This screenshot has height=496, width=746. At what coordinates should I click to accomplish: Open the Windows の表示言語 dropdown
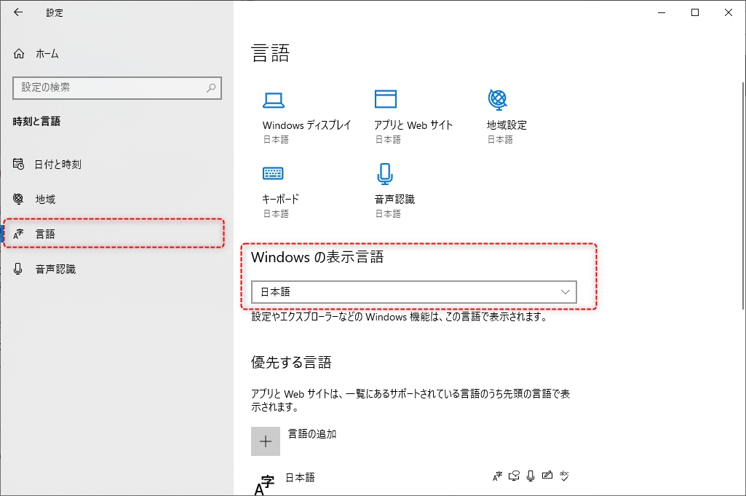click(413, 291)
